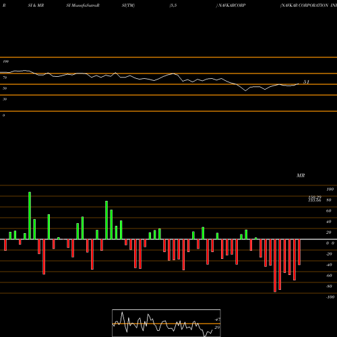The image size is (337, 337).
Task: Click the '(5,5' parameter text
Action: 173,5
